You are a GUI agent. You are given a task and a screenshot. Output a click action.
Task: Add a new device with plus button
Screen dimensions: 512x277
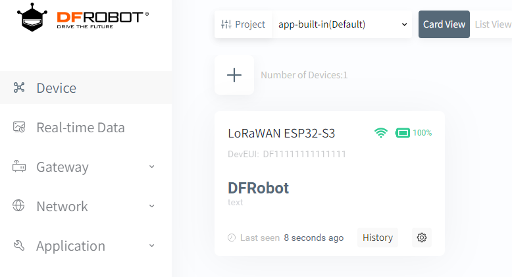(234, 75)
